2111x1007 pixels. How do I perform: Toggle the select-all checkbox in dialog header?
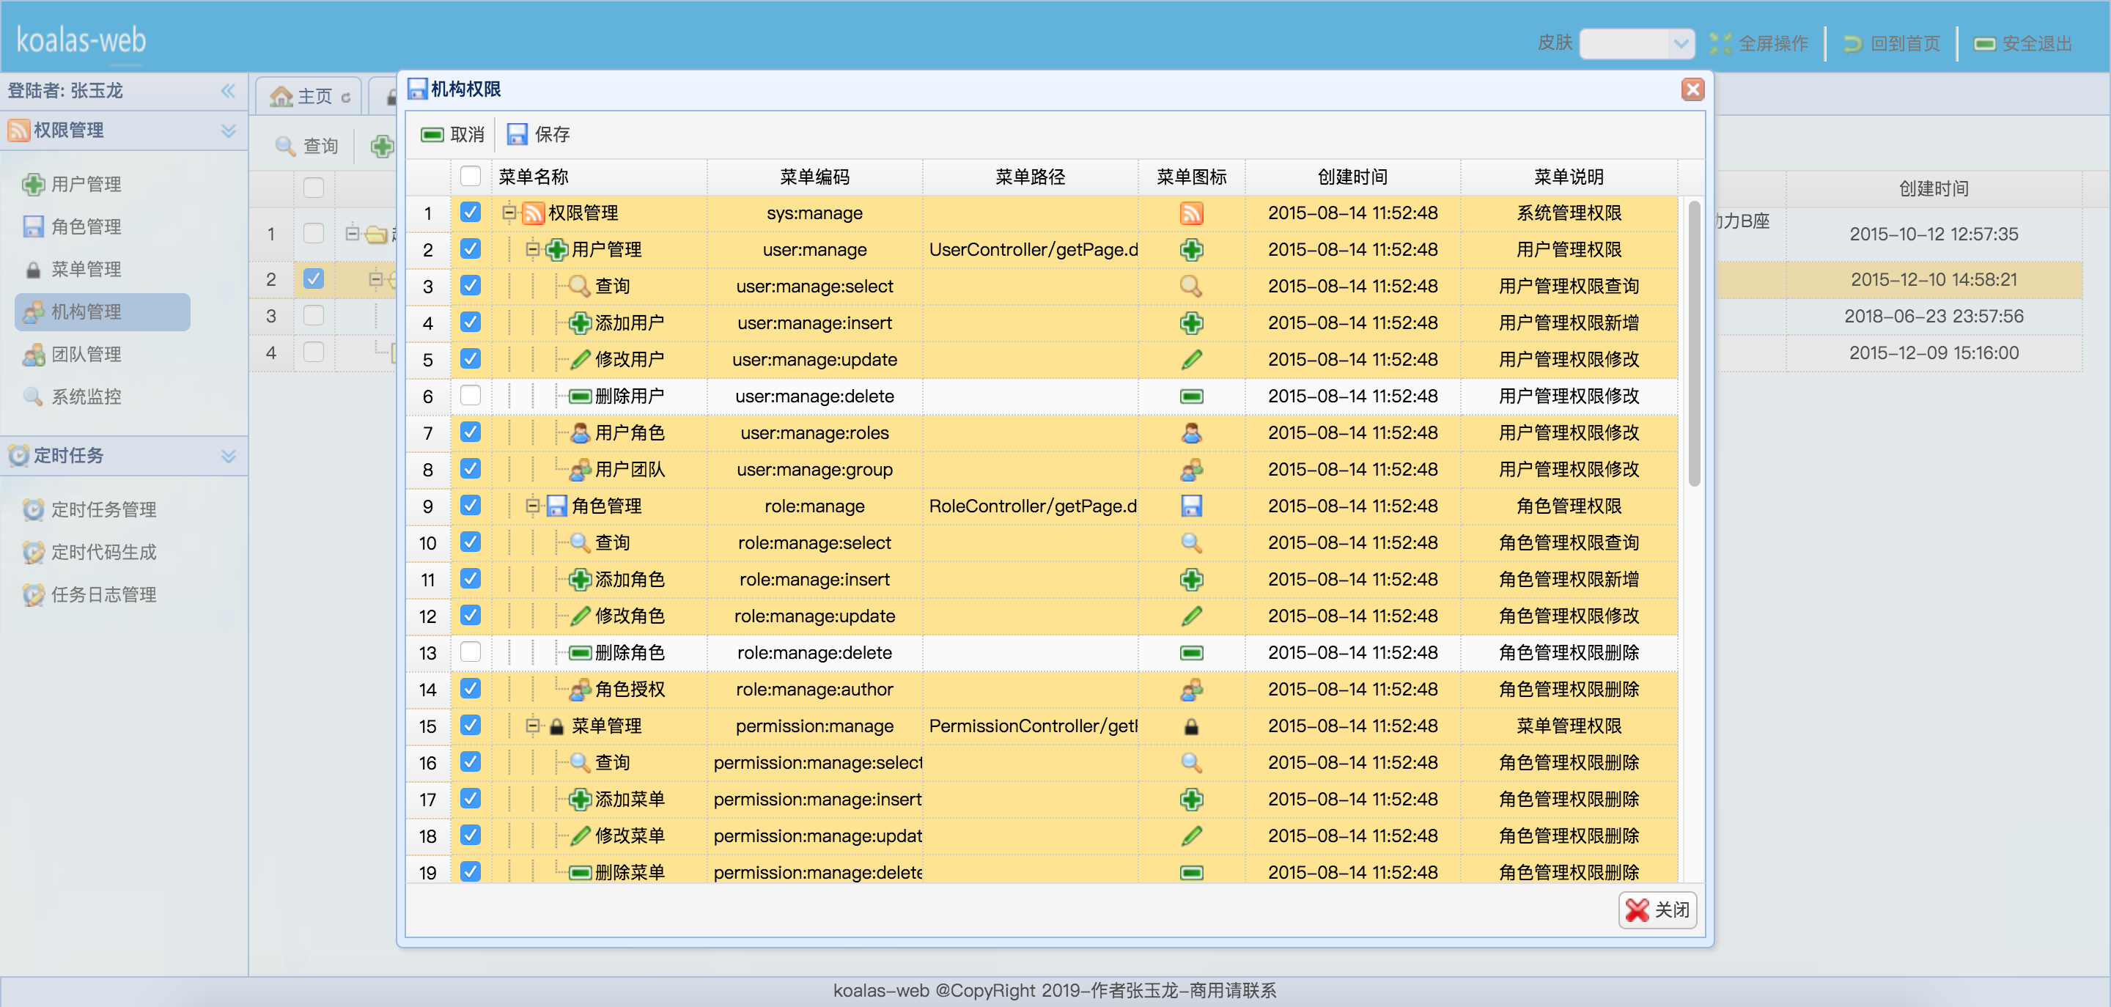[x=471, y=176]
